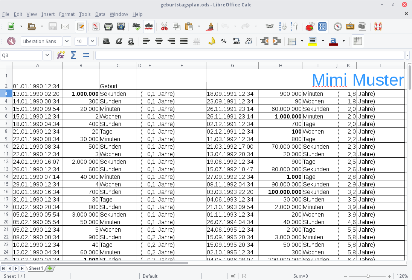Click the Clone Formatting paintbrush
412x280 pixels.
point(211,27)
